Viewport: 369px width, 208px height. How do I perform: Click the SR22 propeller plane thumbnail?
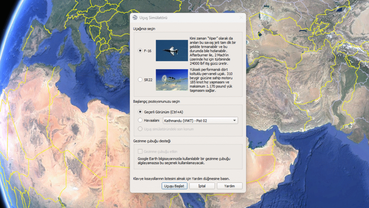tap(172, 79)
